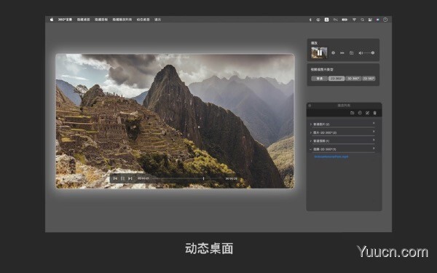Open the Apple menu

pos(52,20)
